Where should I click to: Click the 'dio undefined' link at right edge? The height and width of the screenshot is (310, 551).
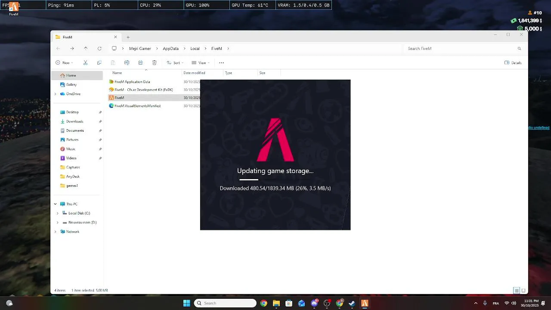pos(539,128)
